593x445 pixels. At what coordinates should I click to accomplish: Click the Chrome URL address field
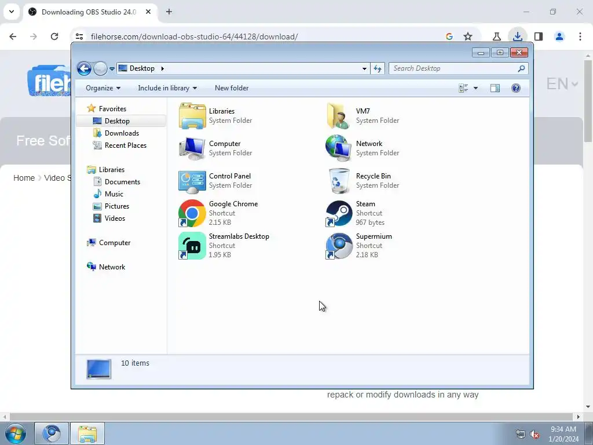(265, 37)
